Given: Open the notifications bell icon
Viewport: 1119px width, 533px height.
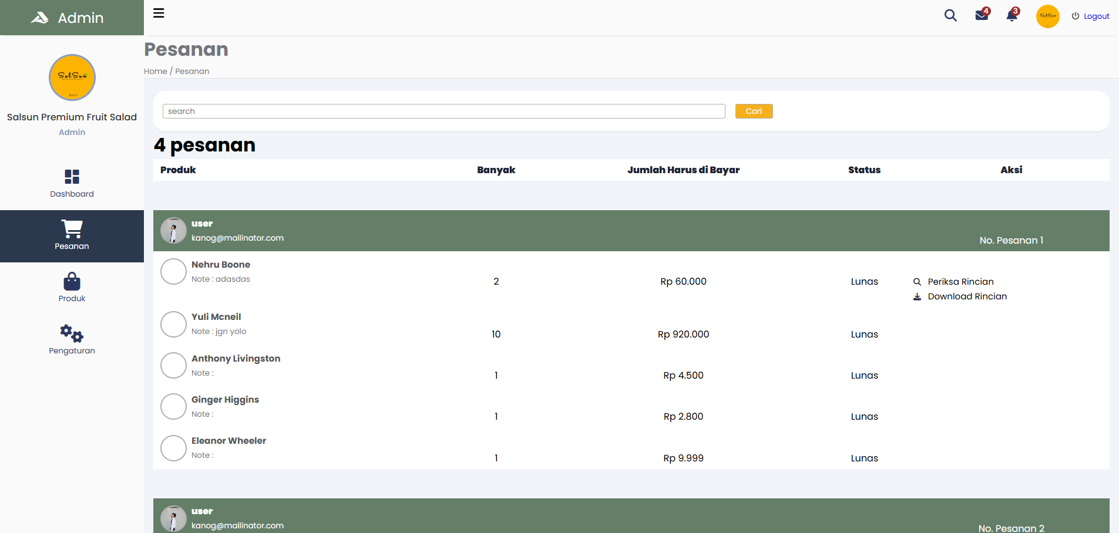Looking at the screenshot, I should tap(1012, 16).
